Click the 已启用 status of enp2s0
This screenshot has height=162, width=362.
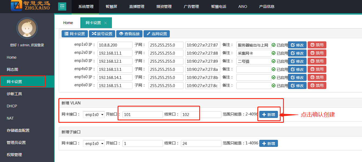click(x=280, y=53)
